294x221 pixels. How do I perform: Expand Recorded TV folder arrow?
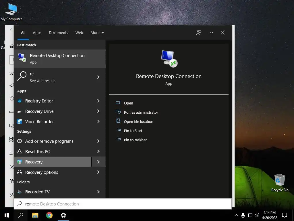(x=98, y=192)
